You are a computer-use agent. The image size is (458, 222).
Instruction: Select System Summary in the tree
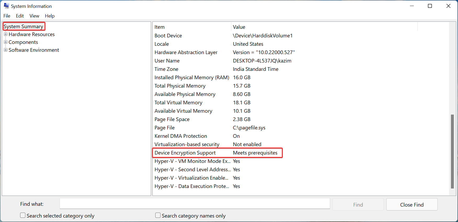(x=24, y=26)
